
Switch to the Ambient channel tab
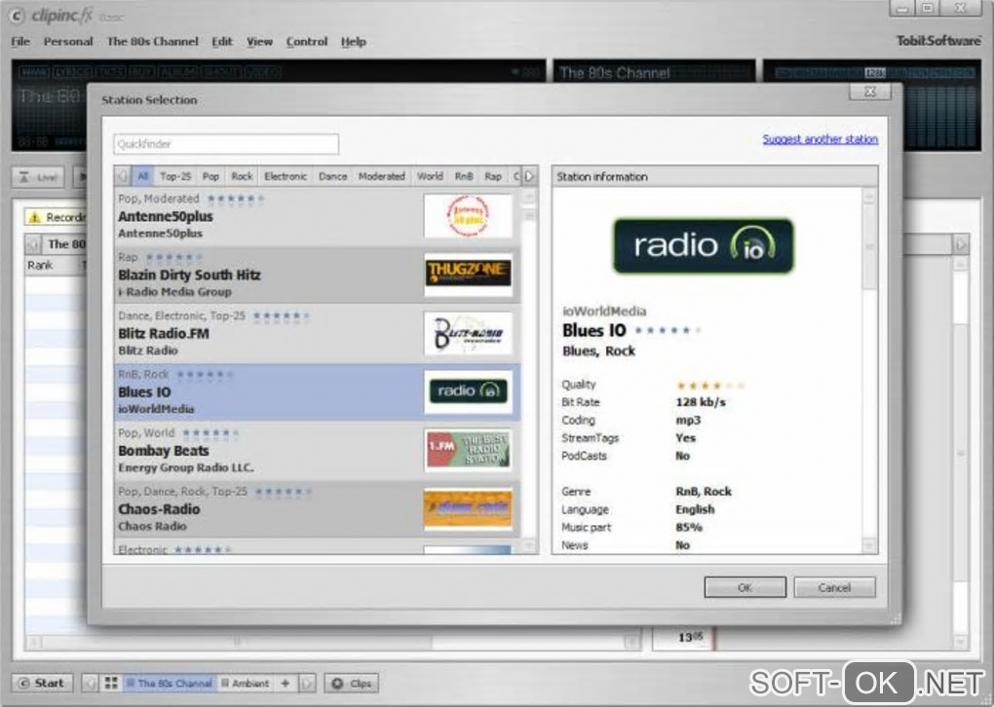(x=245, y=683)
